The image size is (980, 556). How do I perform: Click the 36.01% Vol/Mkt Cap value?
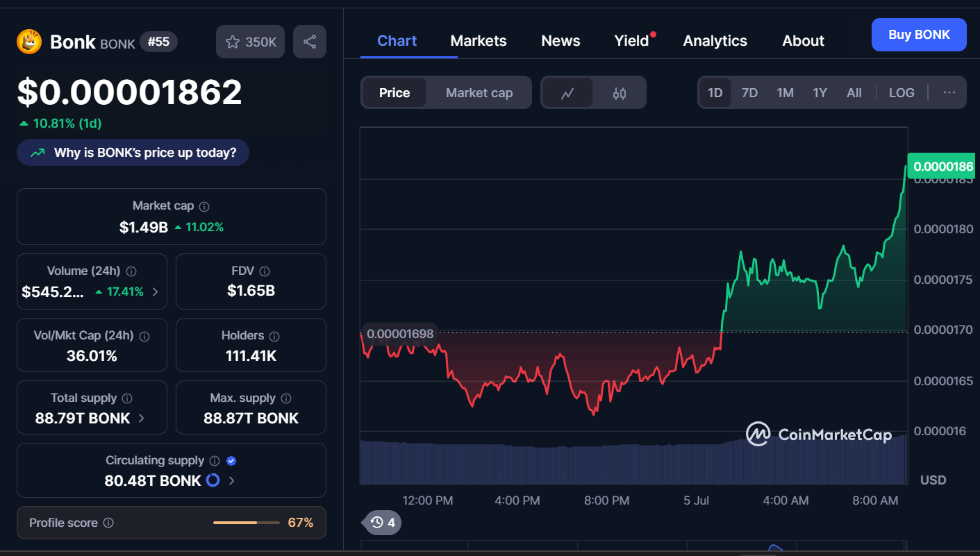(x=92, y=356)
